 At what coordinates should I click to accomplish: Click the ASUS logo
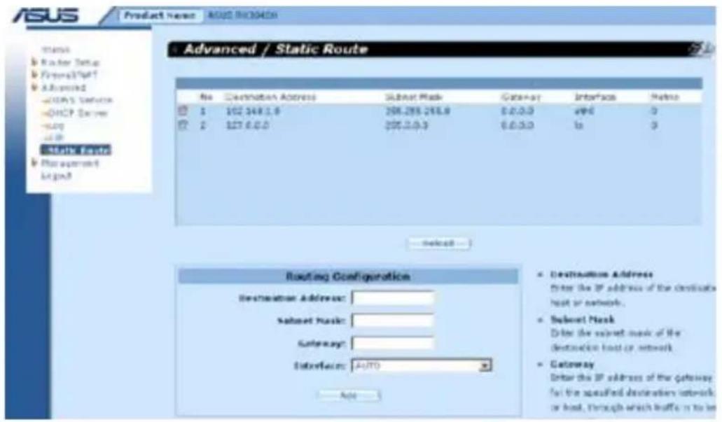pos(45,15)
